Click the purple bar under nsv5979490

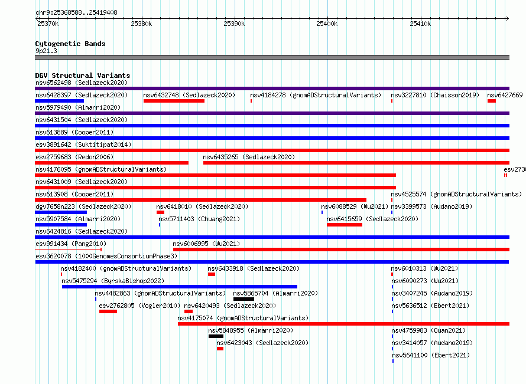click(x=272, y=113)
